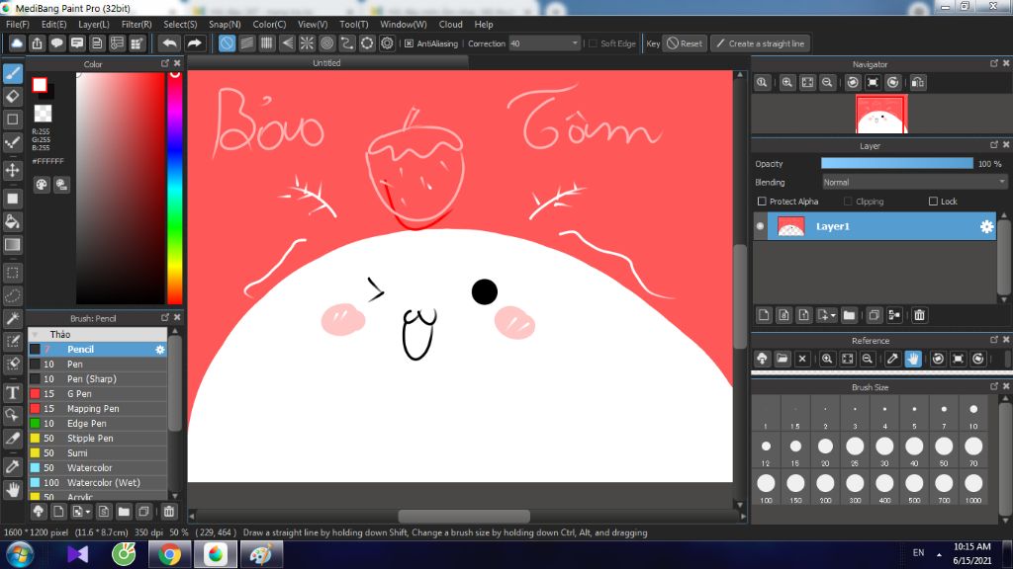Open the Layer menu
Image resolution: width=1013 pixels, height=569 pixels.
point(94,24)
